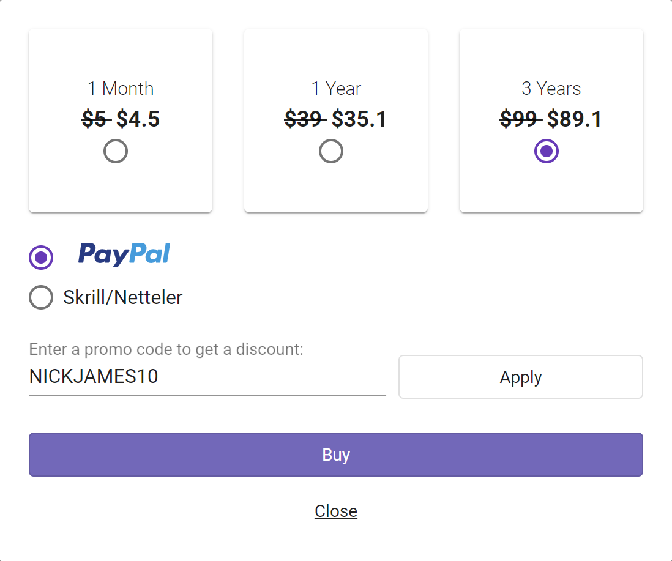The image size is (672, 561).
Task: Click the 3 Years plan title
Action: pyautogui.click(x=551, y=89)
